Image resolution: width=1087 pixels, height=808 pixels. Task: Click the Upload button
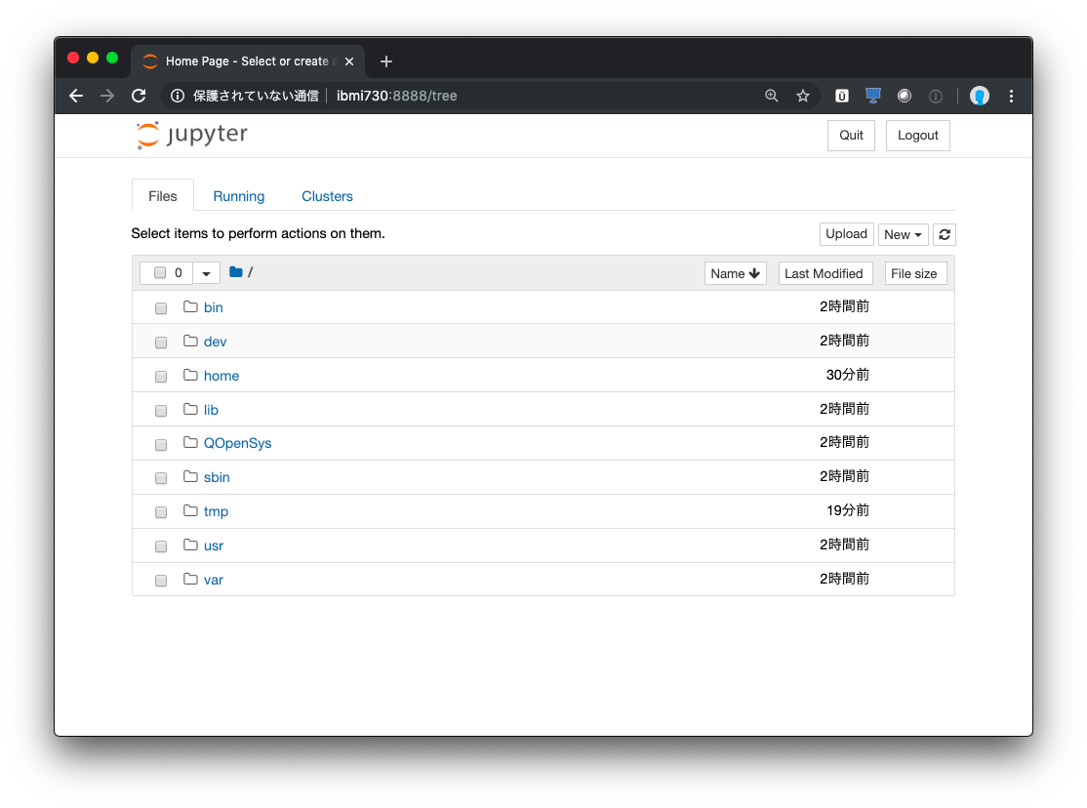coord(846,234)
